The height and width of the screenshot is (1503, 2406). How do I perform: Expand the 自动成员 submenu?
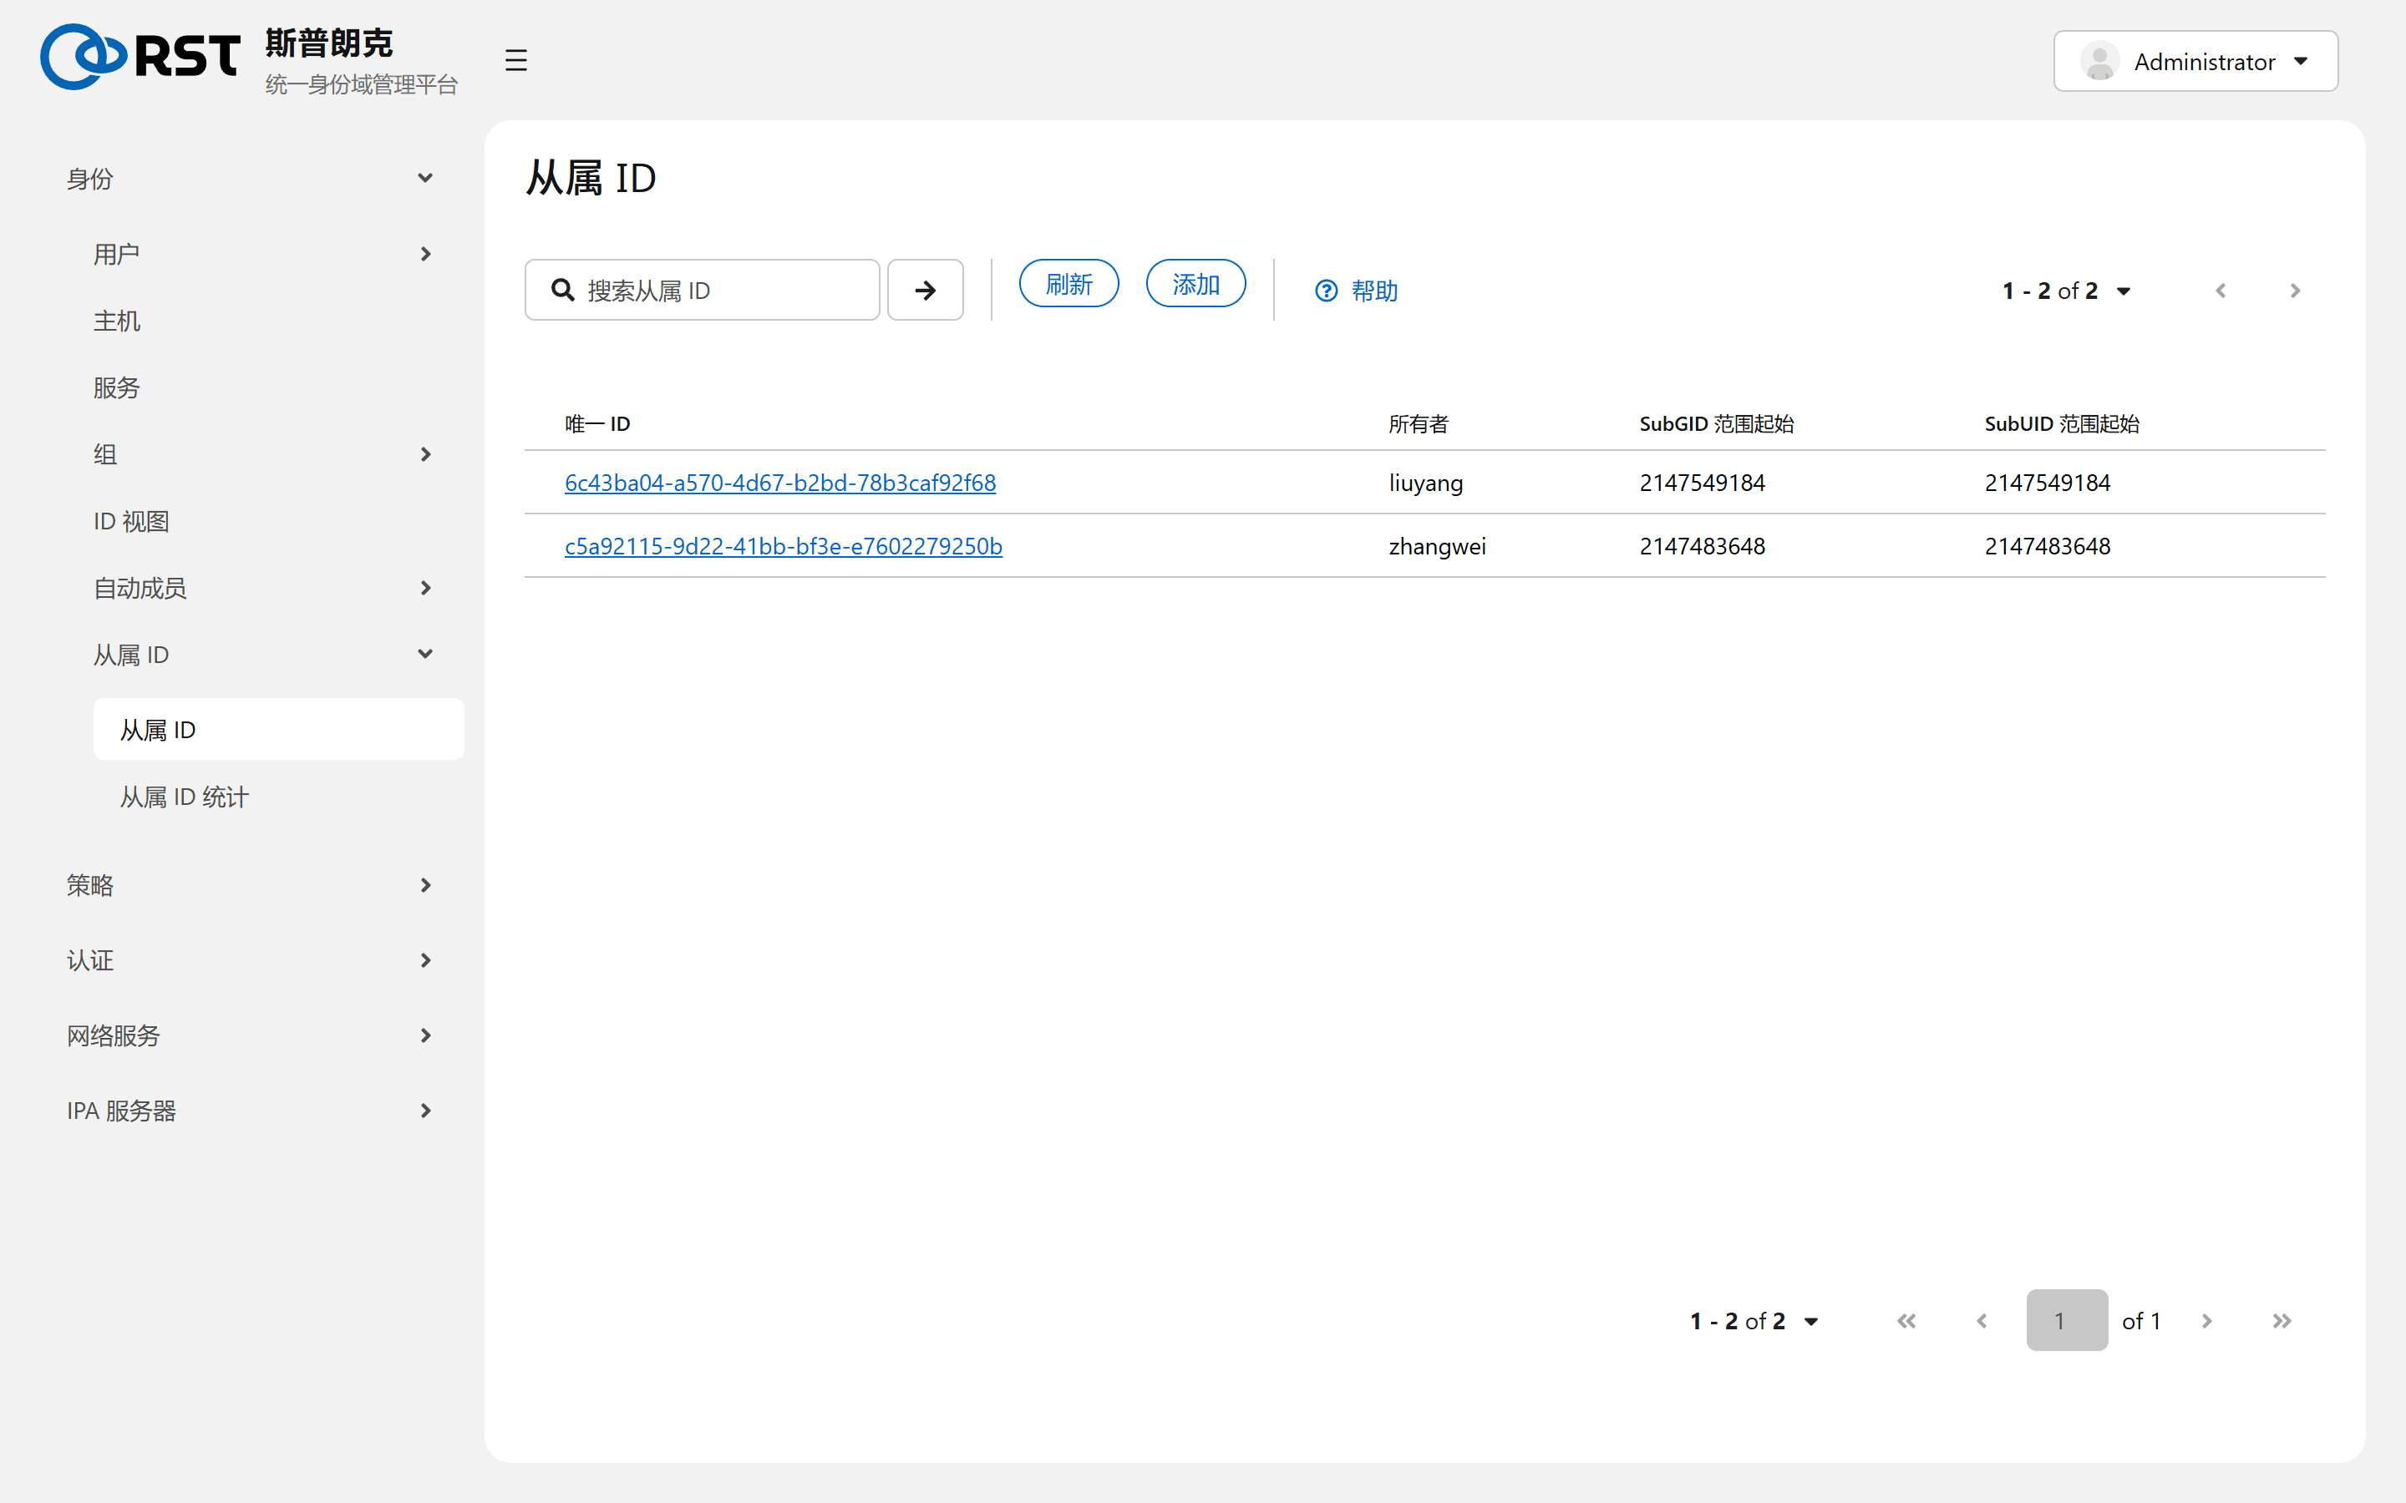(266, 588)
